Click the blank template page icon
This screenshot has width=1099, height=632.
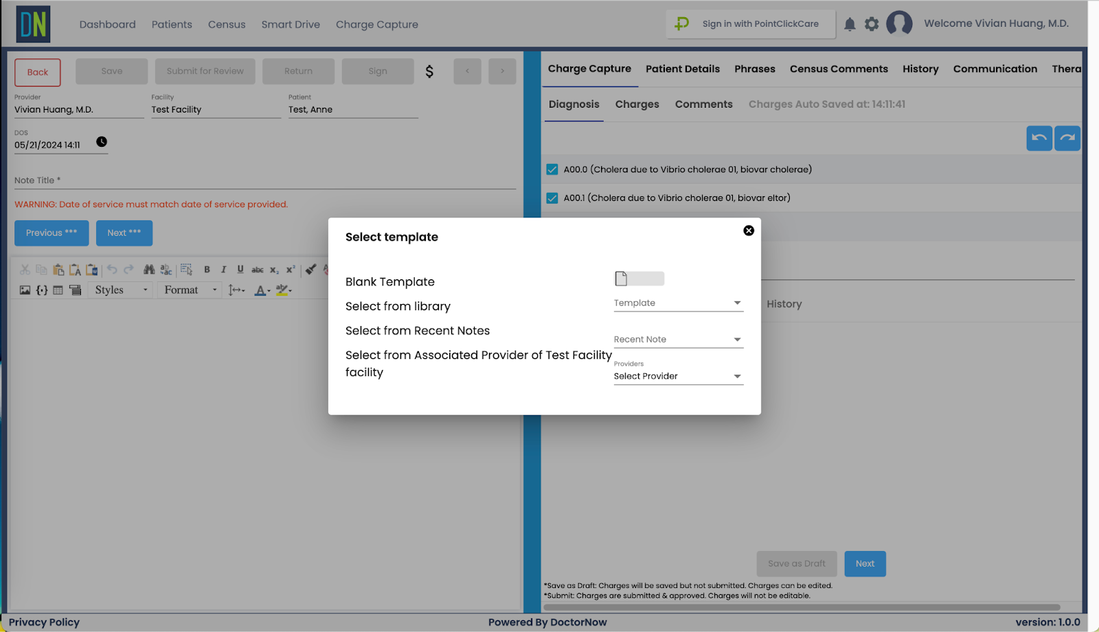pos(622,279)
